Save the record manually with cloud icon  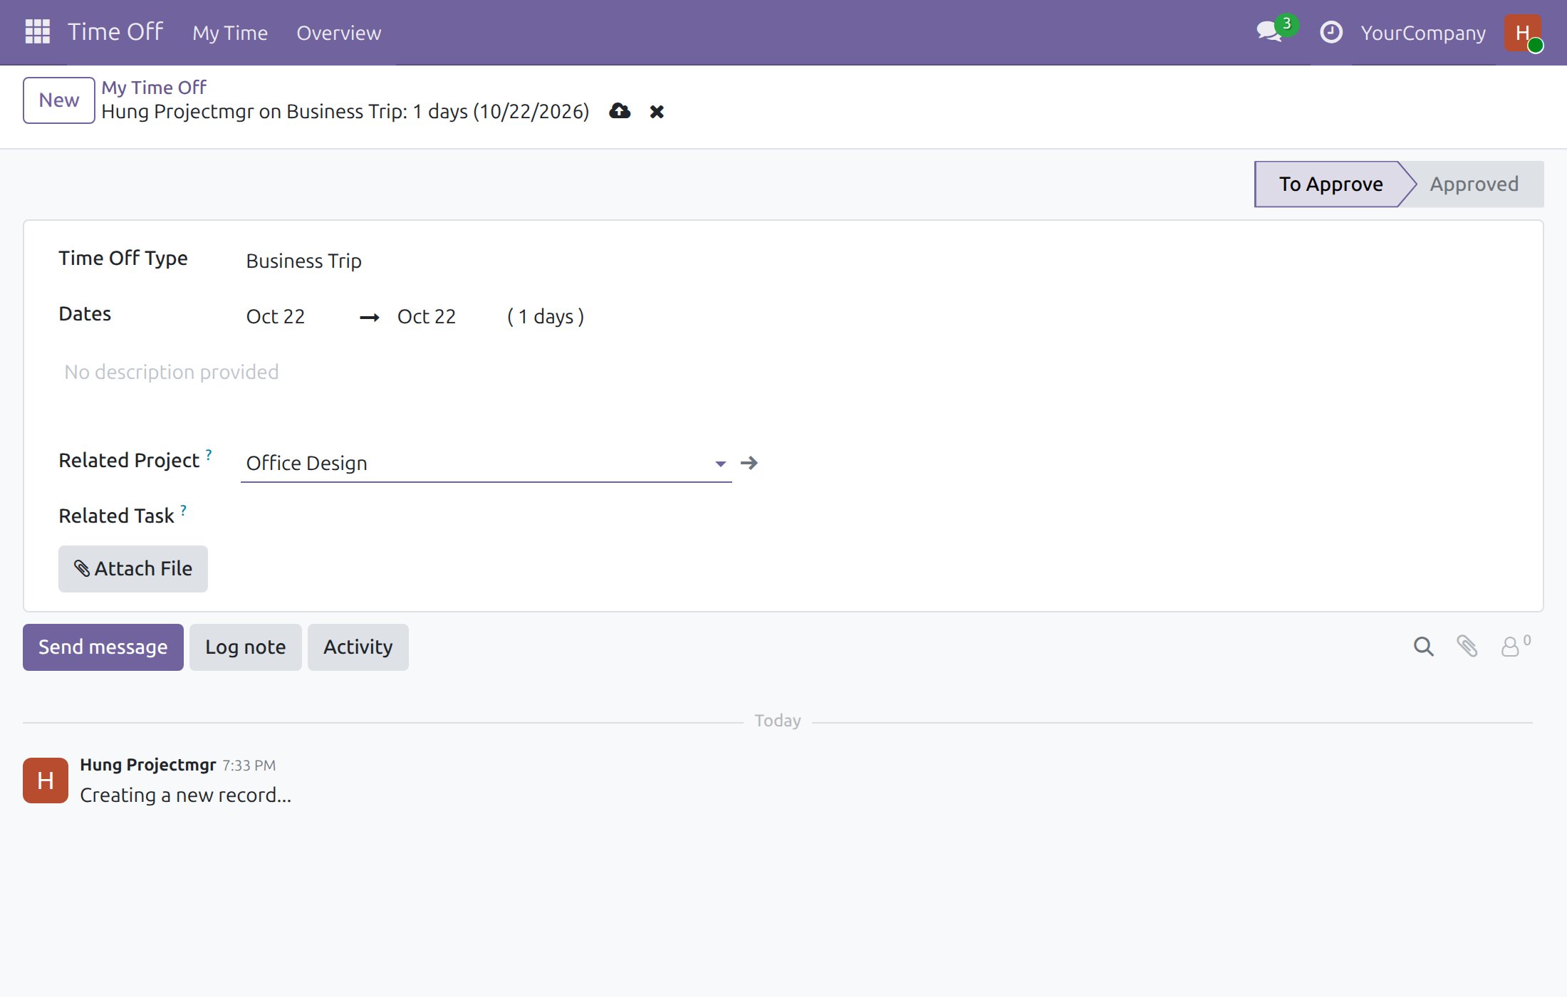point(620,111)
